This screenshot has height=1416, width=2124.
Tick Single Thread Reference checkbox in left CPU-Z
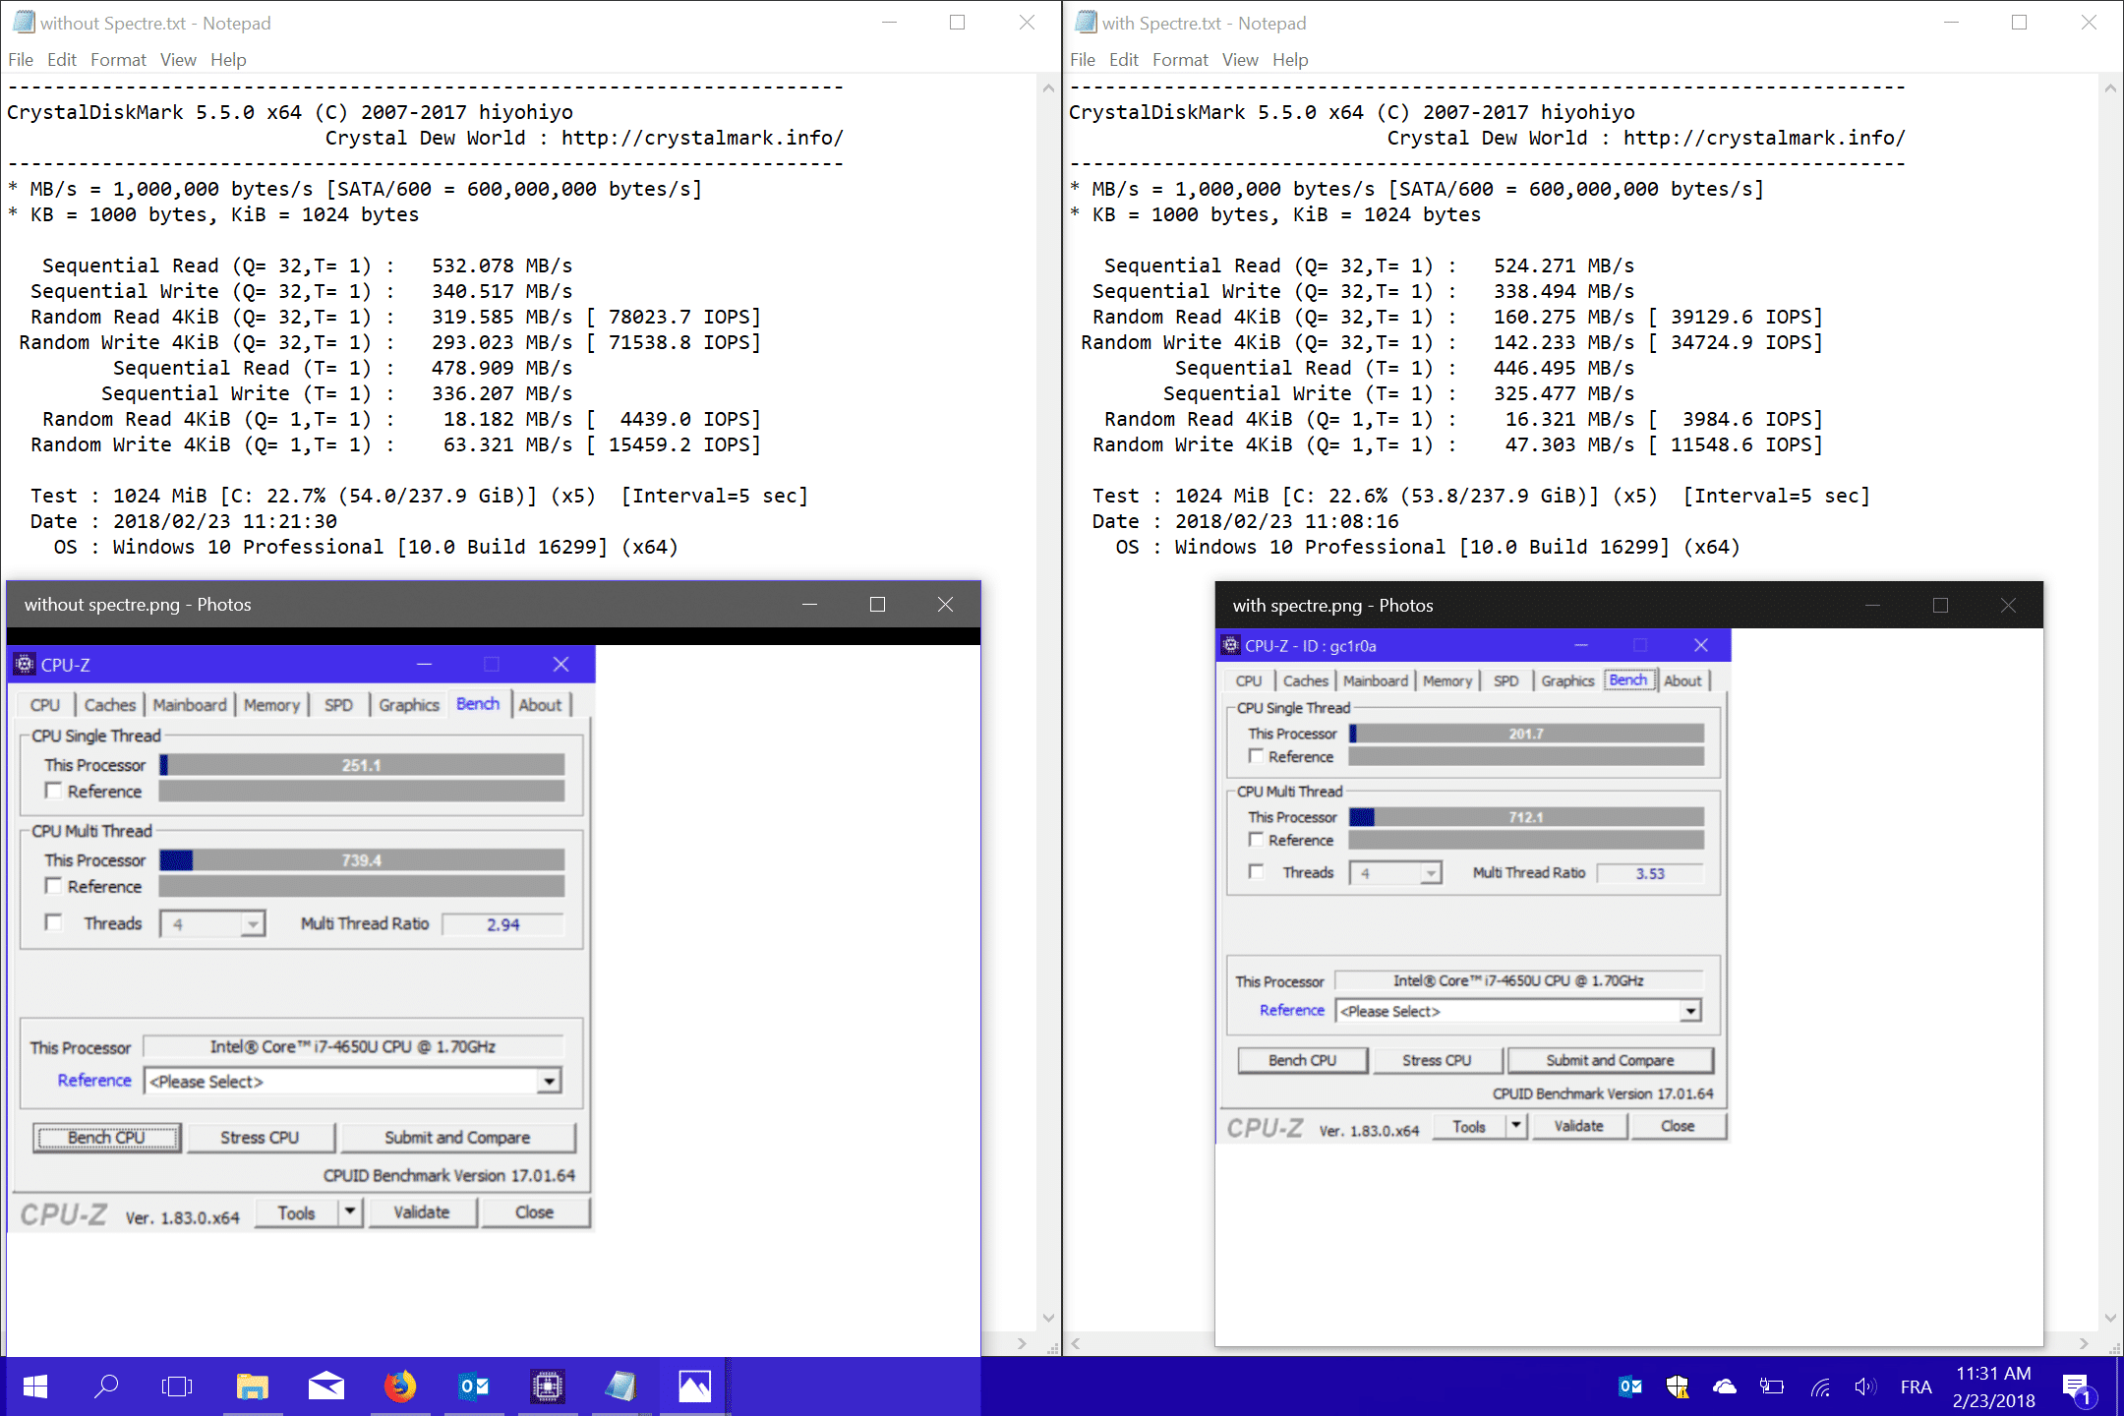[53, 791]
